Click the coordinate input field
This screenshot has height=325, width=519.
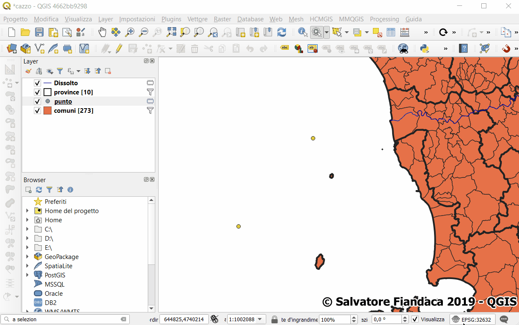(184, 319)
